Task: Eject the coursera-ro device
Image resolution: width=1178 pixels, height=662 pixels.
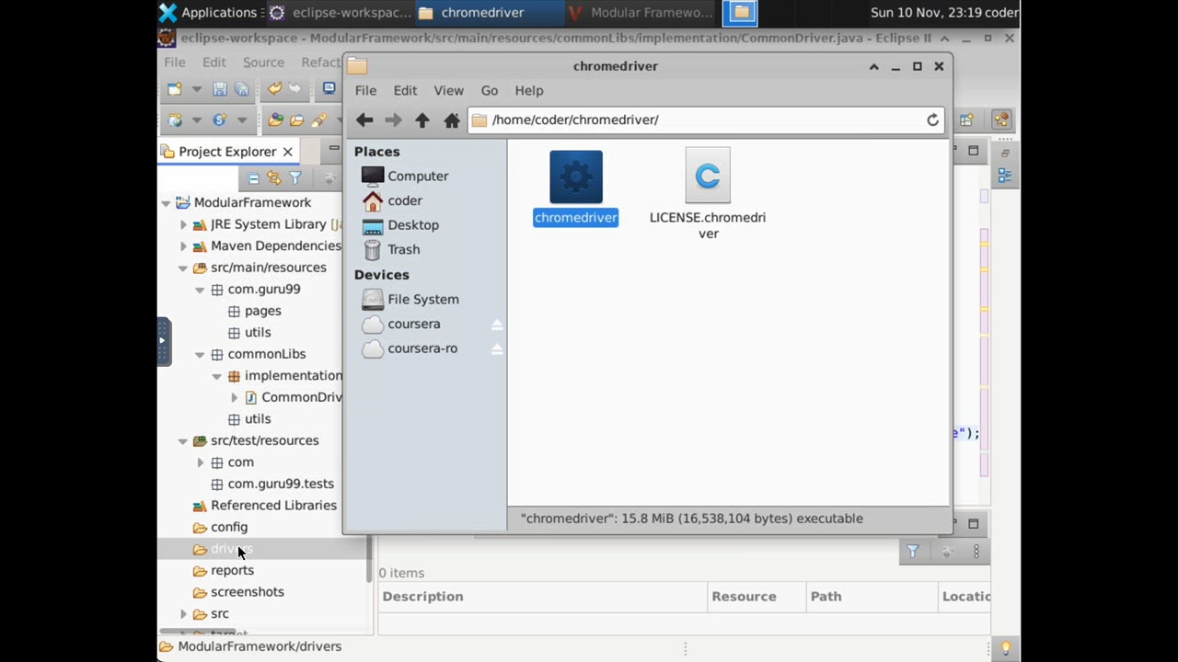Action: [497, 349]
